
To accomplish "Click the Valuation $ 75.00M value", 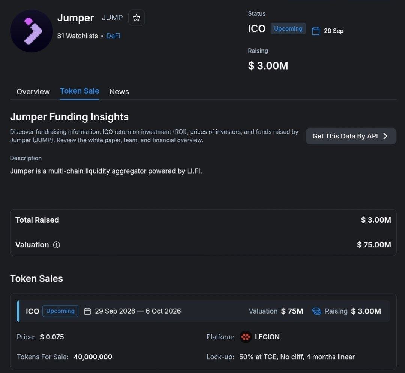I will 374,245.
